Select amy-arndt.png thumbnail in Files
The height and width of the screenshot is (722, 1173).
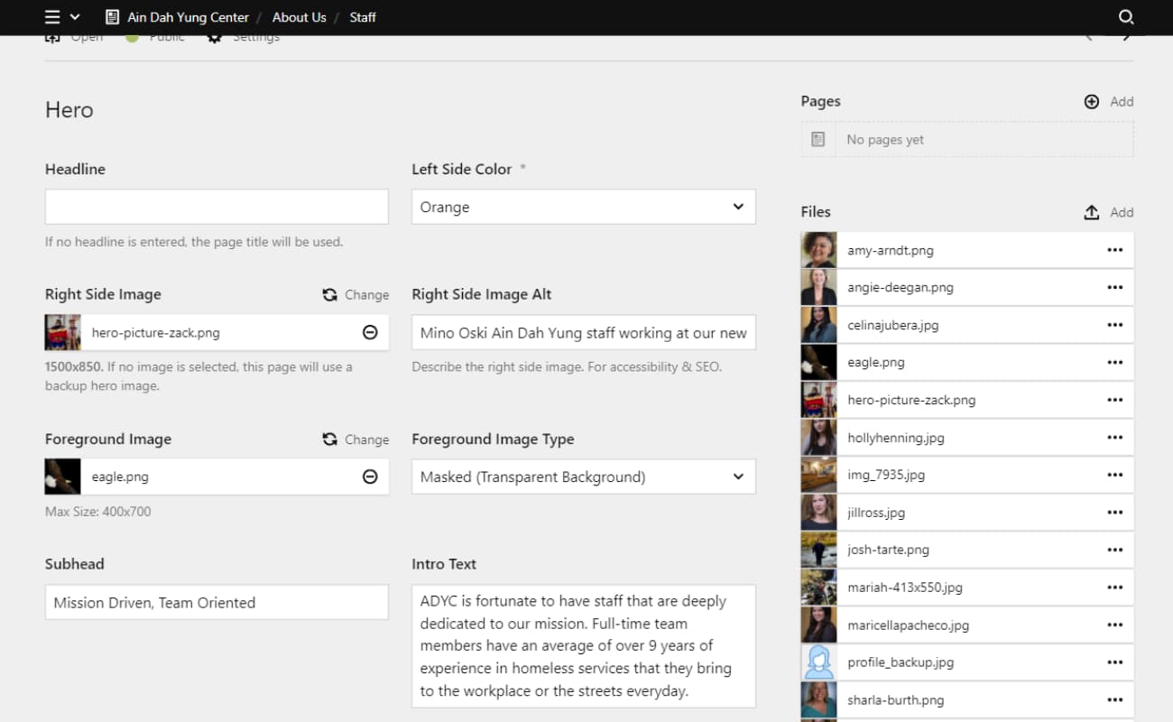819,250
